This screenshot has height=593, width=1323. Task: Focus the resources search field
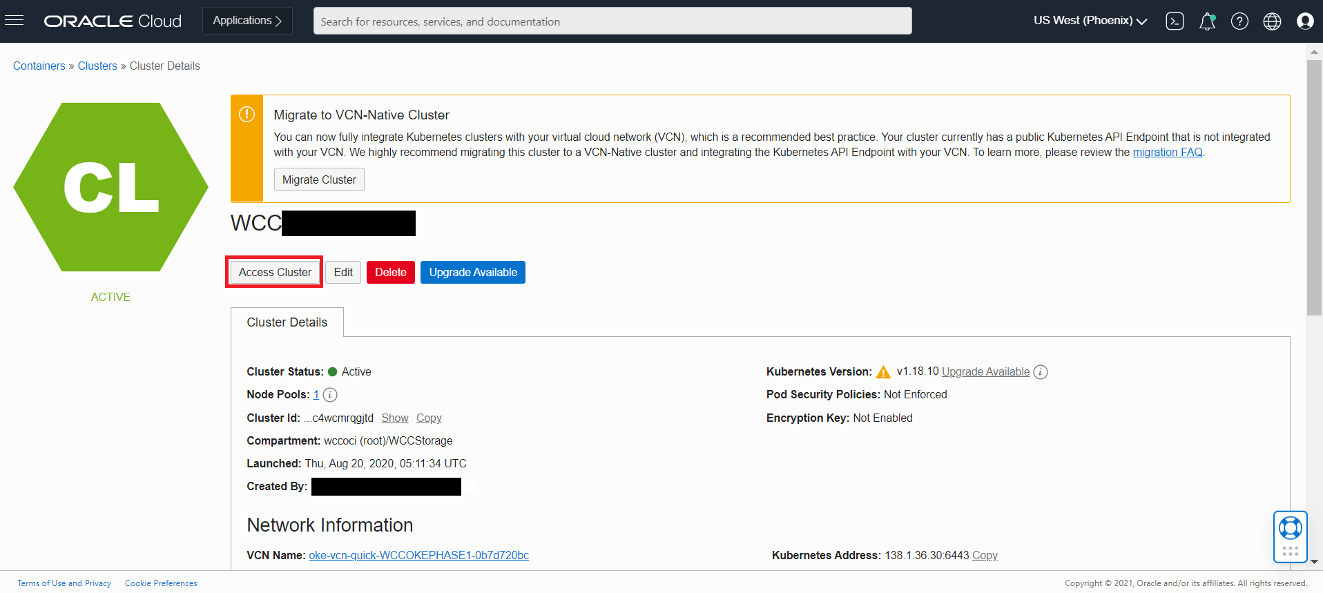pos(612,21)
